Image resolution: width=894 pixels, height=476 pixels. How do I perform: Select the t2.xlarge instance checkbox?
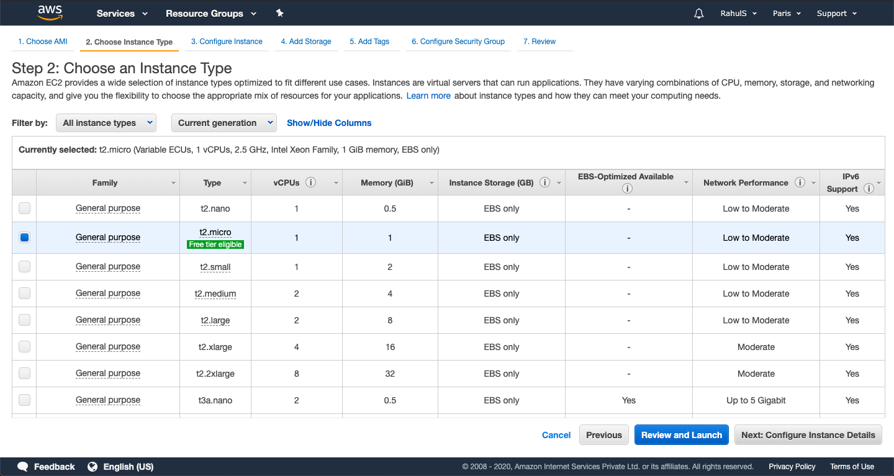pyautogui.click(x=24, y=347)
